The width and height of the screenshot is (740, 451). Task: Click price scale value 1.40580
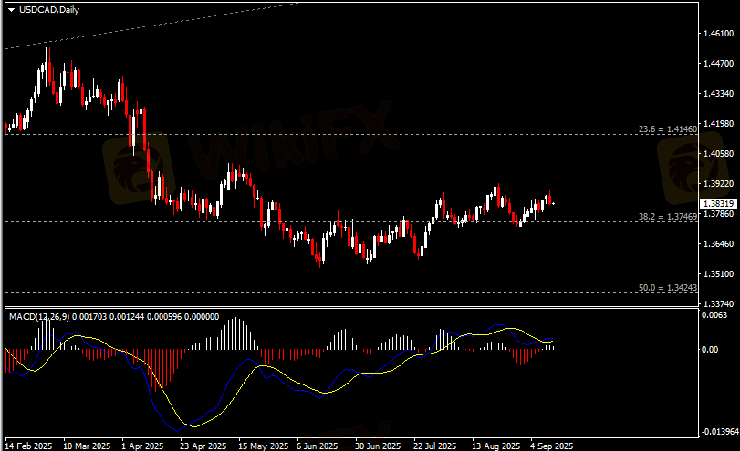point(718,154)
